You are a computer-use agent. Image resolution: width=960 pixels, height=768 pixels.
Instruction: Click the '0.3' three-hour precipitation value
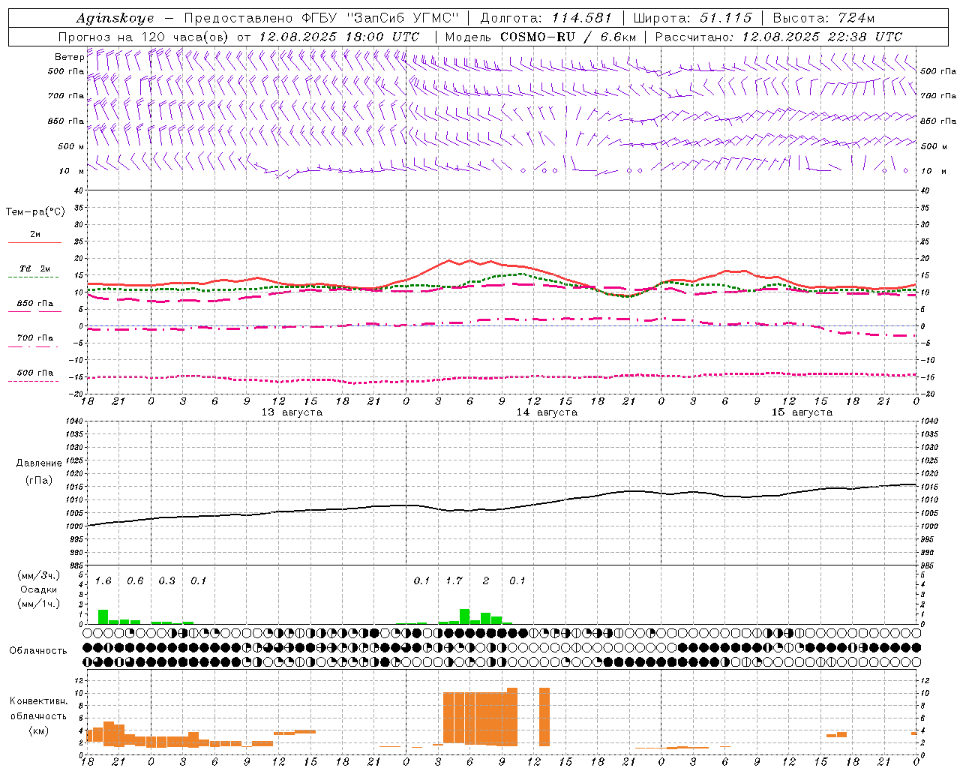166,581
